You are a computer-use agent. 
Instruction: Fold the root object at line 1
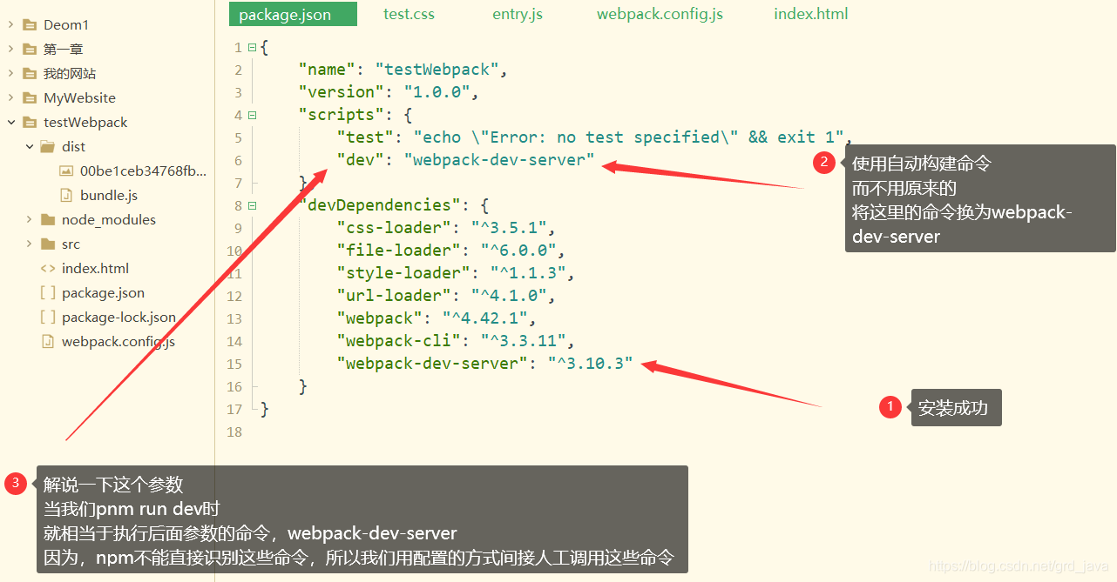pos(252,47)
